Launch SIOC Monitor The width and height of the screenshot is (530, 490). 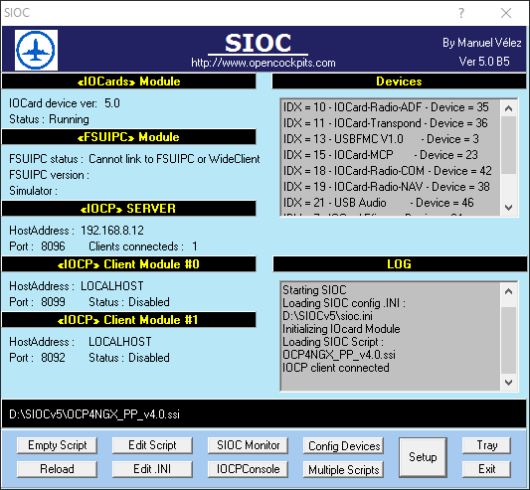(249, 445)
